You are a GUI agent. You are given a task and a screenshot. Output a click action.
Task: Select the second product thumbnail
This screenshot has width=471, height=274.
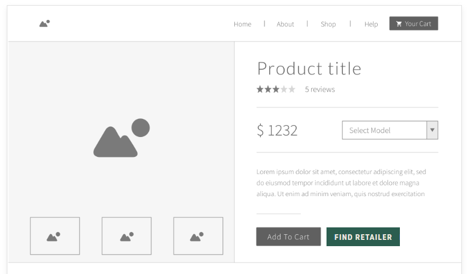pyautogui.click(x=126, y=236)
